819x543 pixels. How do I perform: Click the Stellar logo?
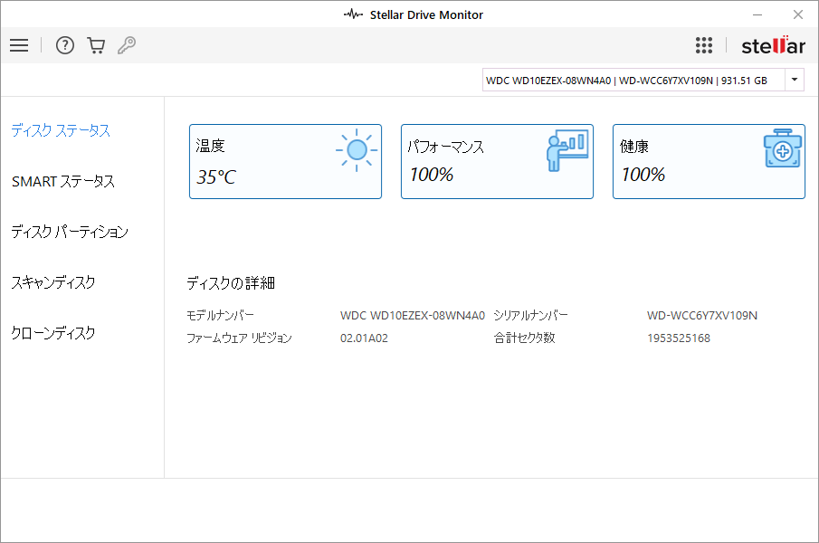[x=773, y=45]
